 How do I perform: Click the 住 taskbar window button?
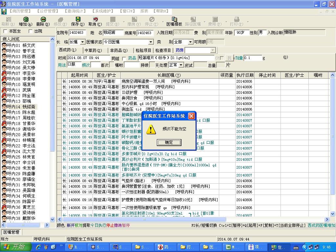[279, 247]
